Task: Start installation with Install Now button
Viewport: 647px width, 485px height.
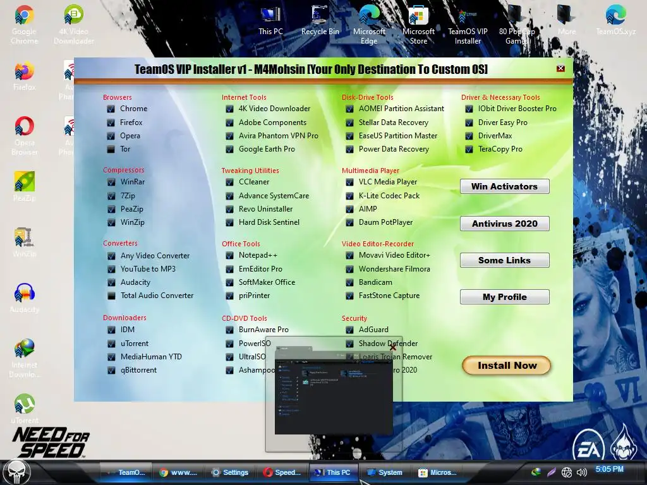Action: point(507,366)
